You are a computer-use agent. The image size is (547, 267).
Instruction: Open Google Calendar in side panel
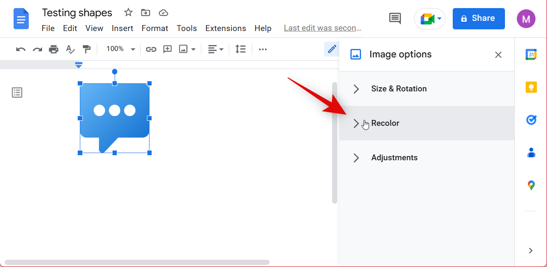click(x=531, y=54)
